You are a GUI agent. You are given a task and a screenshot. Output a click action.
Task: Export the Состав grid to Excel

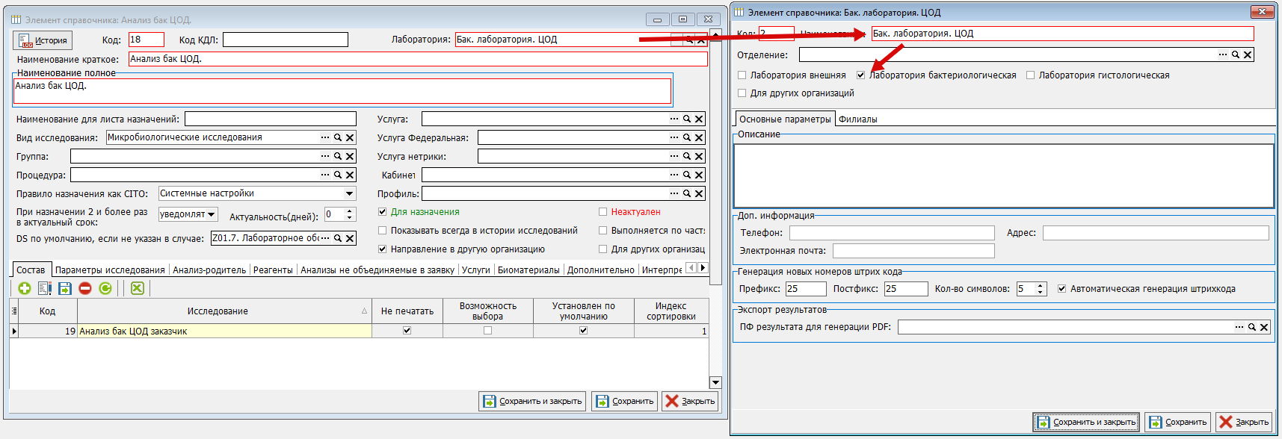click(x=138, y=288)
